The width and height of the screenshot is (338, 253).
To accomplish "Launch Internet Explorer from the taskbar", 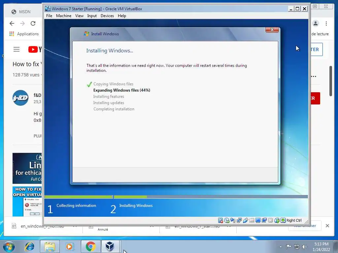I will (x=29, y=246).
